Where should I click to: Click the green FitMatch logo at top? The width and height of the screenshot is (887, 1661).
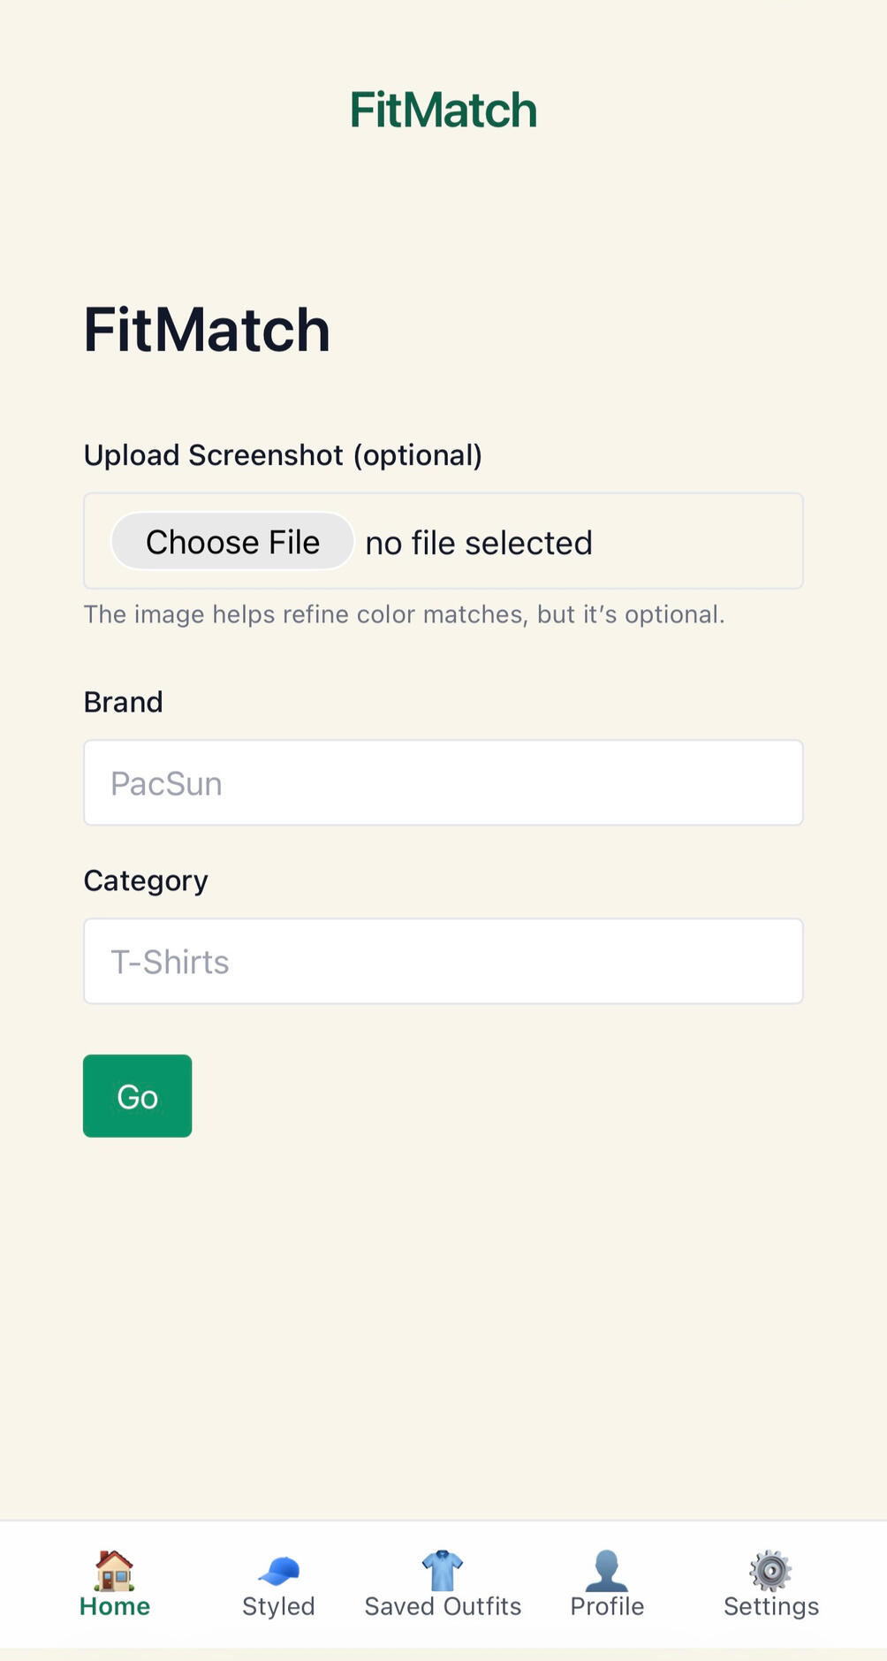click(443, 110)
